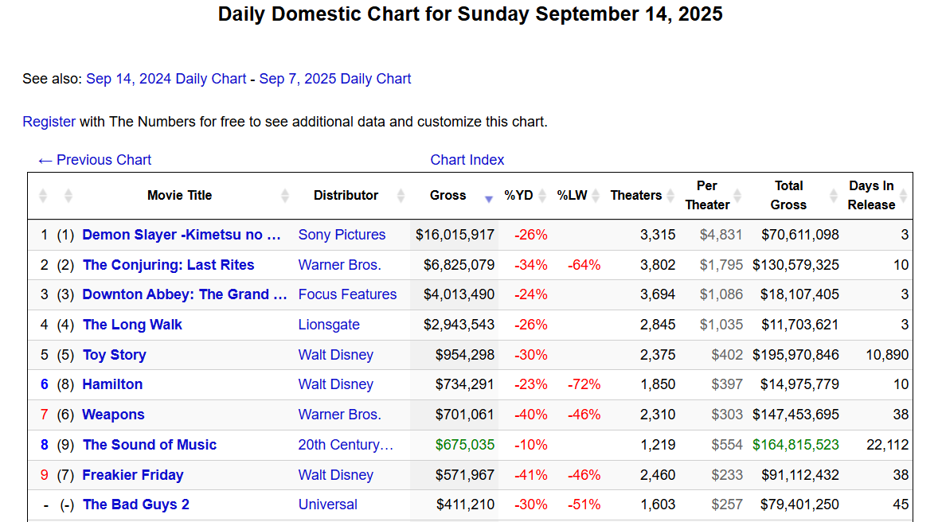The height and width of the screenshot is (522, 942).
Task: Sort by Theaters using its arrow icon
Action: tap(670, 196)
